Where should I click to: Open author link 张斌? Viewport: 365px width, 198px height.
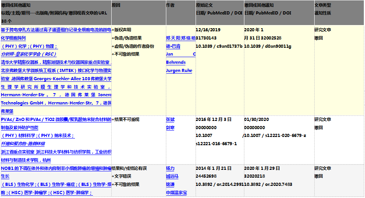click(170, 119)
